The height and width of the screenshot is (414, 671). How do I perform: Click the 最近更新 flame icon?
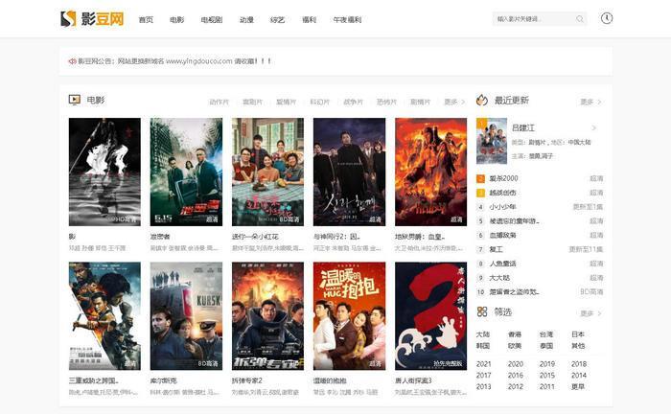482,100
